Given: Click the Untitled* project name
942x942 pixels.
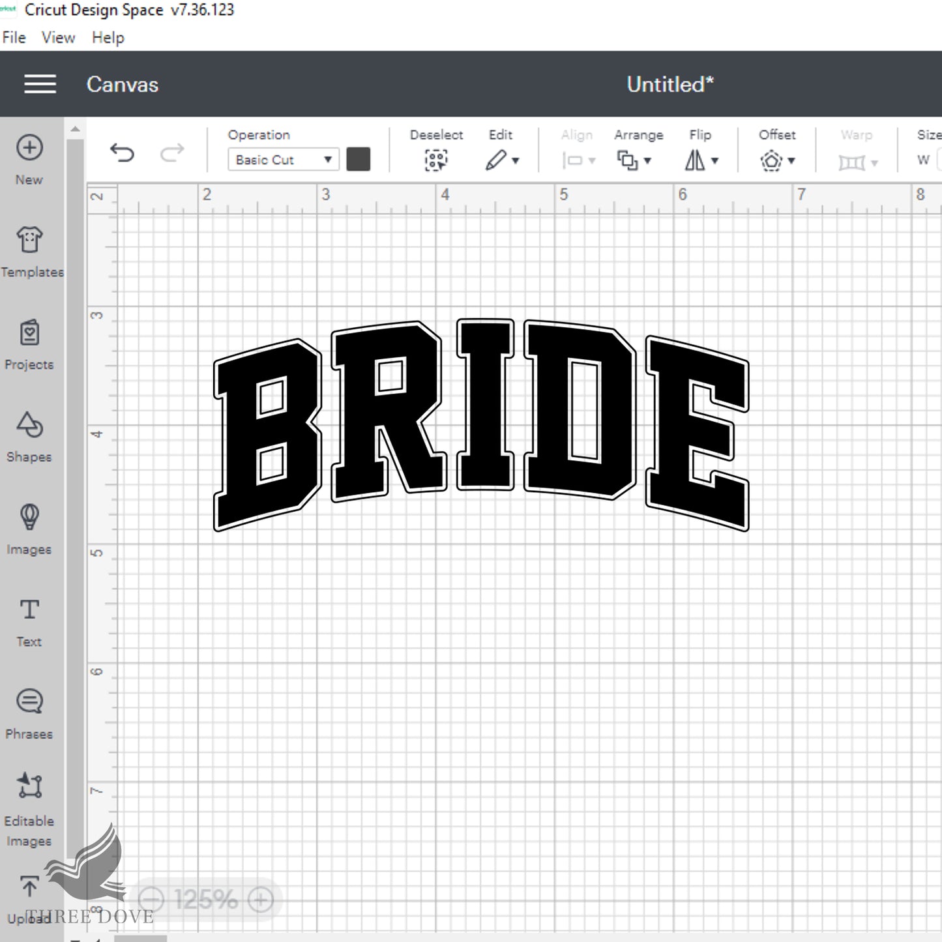Looking at the screenshot, I should [670, 84].
